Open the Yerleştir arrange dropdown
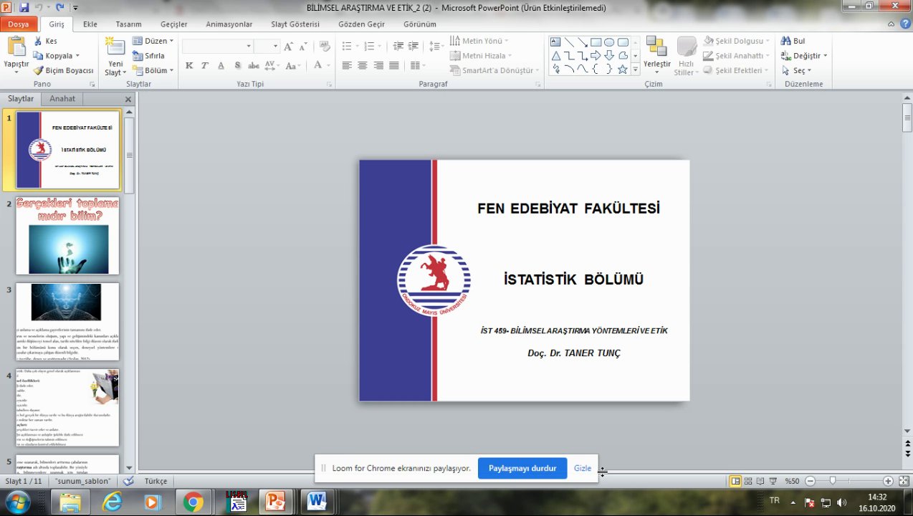This screenshot has height=516, width=913. pyautogui.click(x=656, y=55)
